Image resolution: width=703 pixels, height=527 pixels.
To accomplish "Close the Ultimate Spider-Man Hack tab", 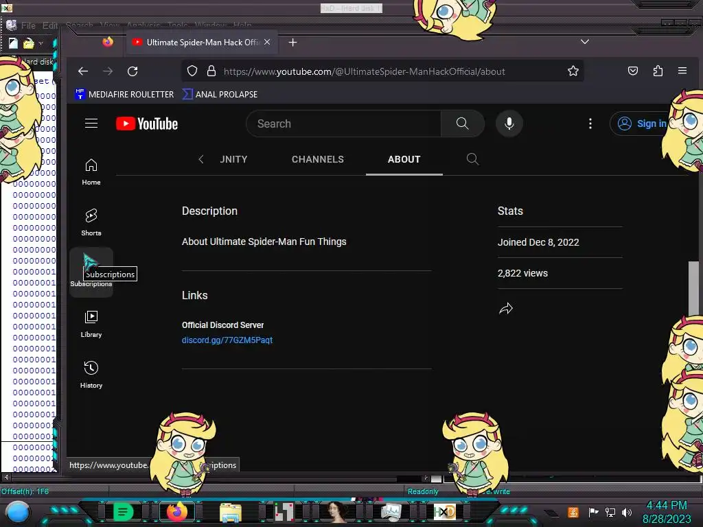I will (x=267, y=42).
